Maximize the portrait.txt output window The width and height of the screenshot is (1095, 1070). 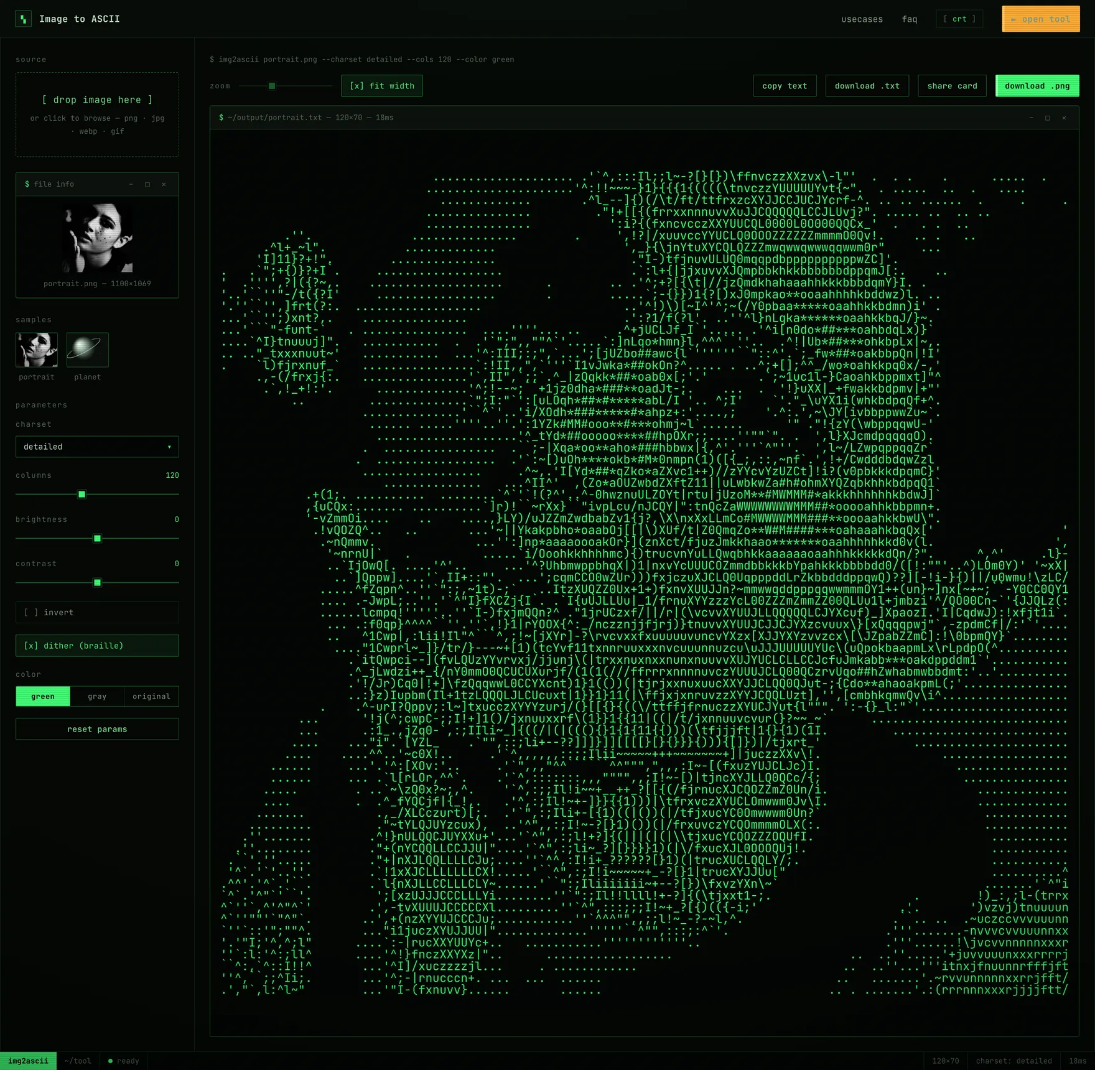coord(1048,118)
